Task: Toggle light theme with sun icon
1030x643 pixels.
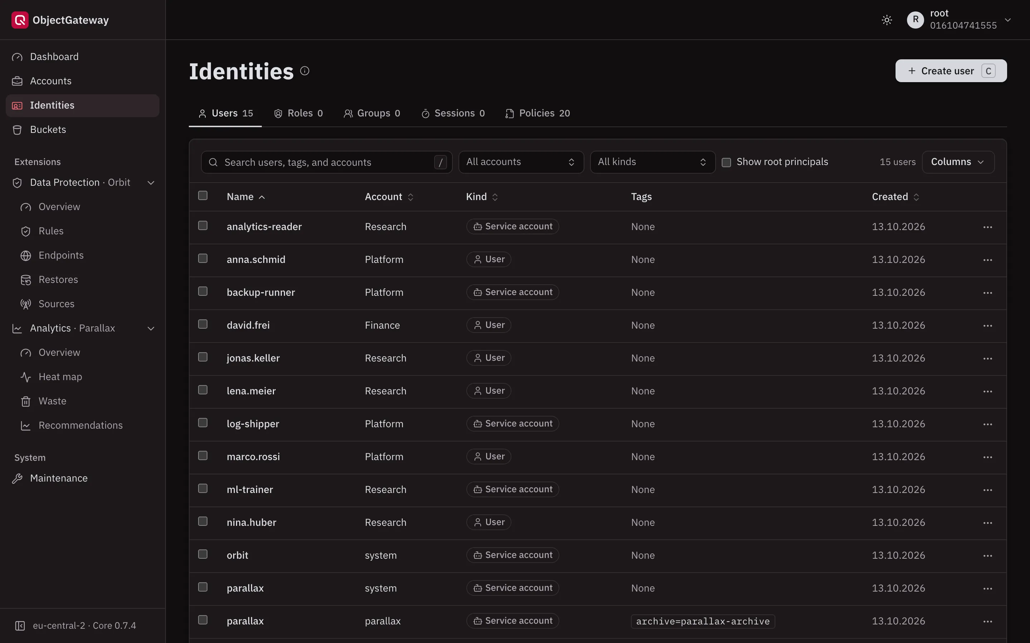Action: [x=887, y=20]
